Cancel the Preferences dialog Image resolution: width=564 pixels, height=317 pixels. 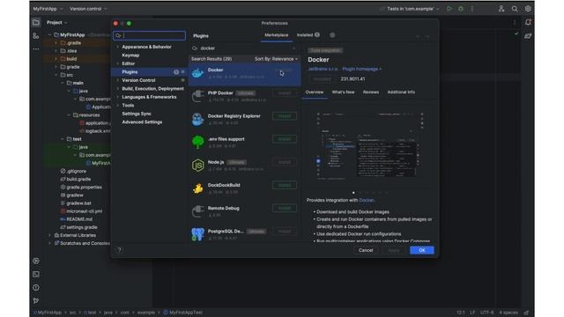[x=366, y=250]
